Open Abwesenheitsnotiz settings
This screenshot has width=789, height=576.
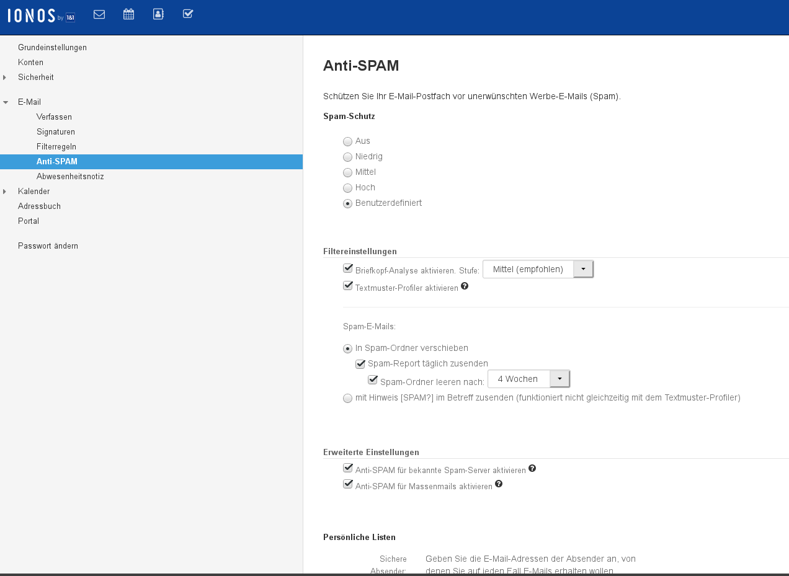pyautogui.click(x=70, y=176)
